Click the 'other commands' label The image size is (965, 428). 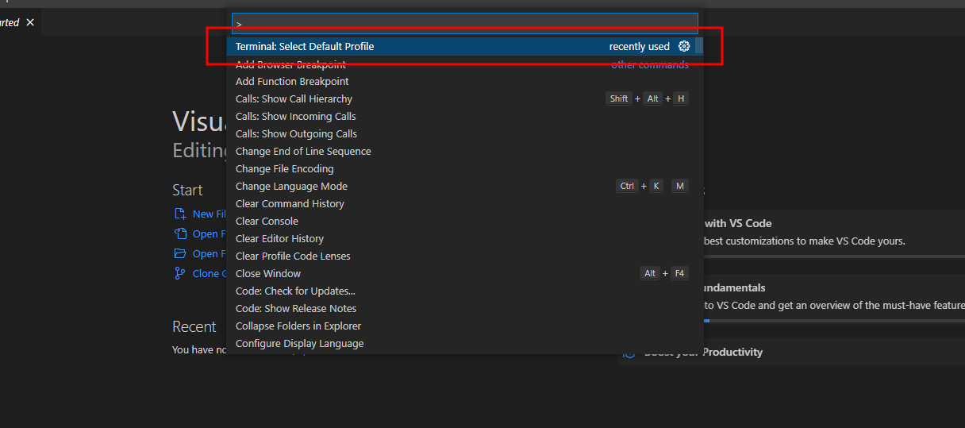pyautogui.click(x=650, y=64)
